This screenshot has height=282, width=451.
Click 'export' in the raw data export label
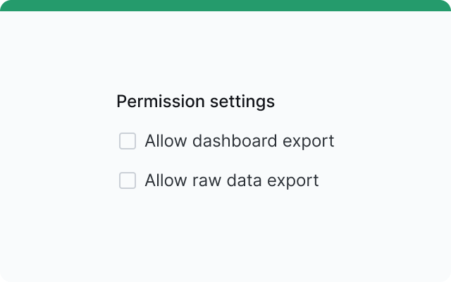coord(292,181)
